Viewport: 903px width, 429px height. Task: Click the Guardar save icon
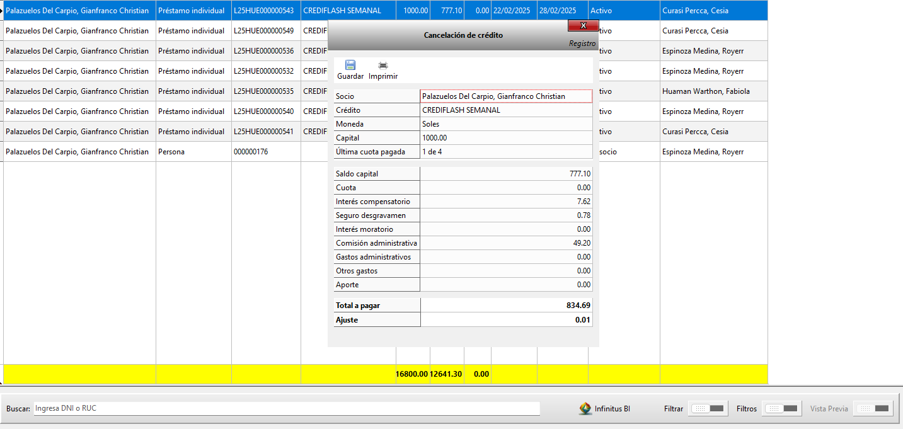point(350,66)
